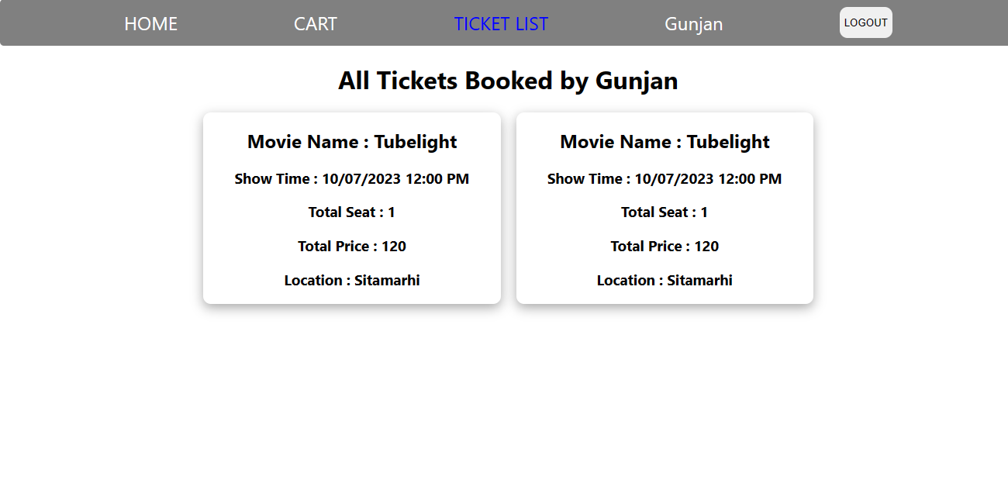Click Total Seat : 1 on right ticket
This screenshot has height=504, width=1008.
point(665,212)
